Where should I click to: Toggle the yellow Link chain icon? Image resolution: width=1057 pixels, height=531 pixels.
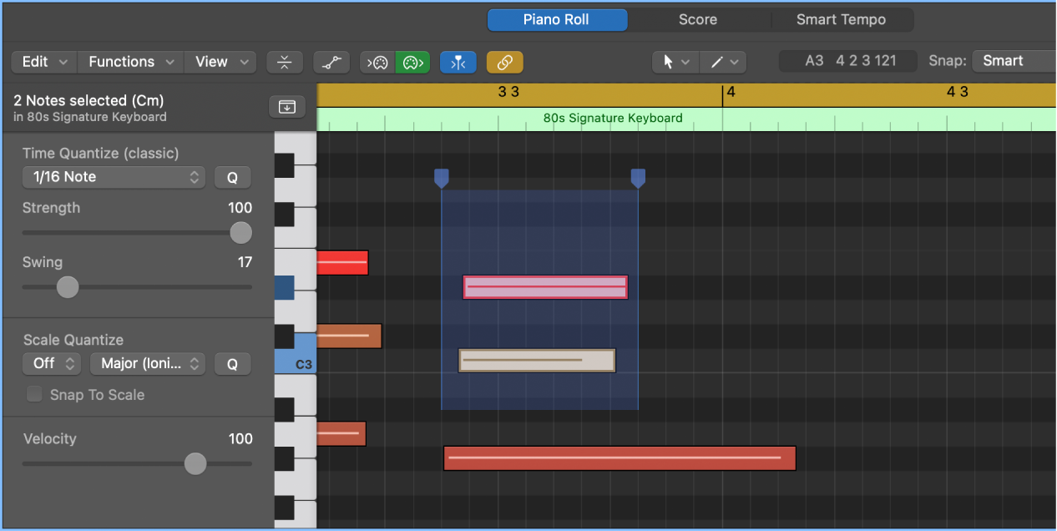[504, 62]
